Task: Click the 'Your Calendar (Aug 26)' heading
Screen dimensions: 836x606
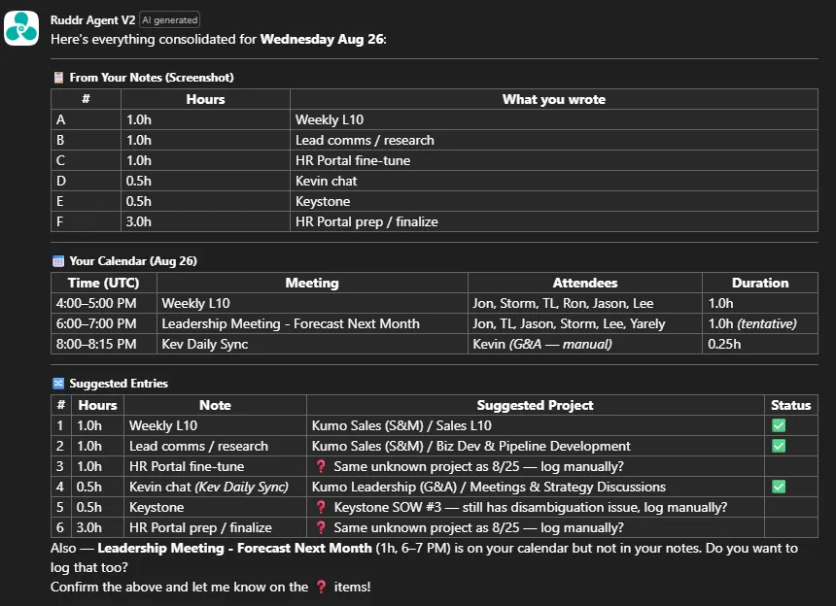Action: (x=133, y=261)
